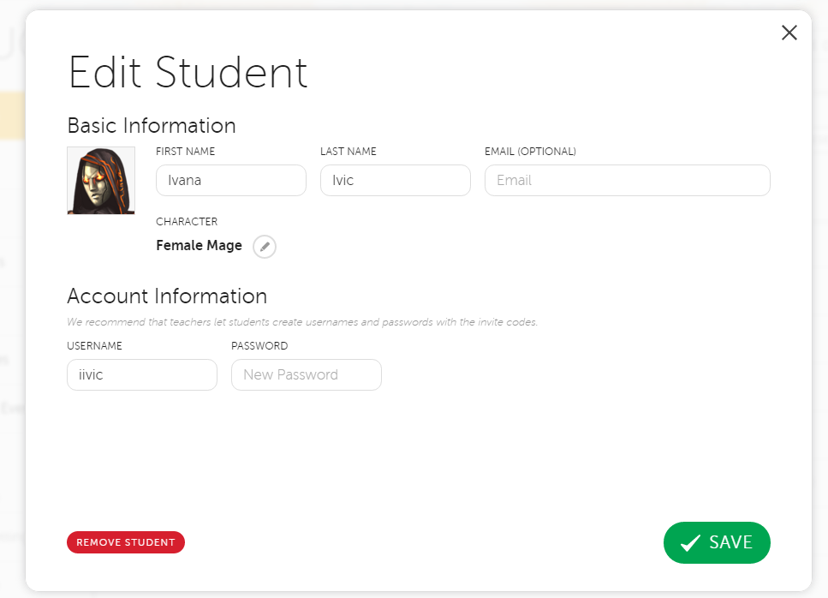The image size is (828, 598).
Task: Click the PASSWORD field label
Action: point(259,346)
